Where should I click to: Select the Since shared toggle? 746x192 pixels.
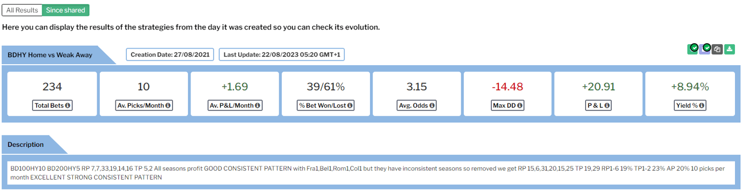(x=66, y=10)
